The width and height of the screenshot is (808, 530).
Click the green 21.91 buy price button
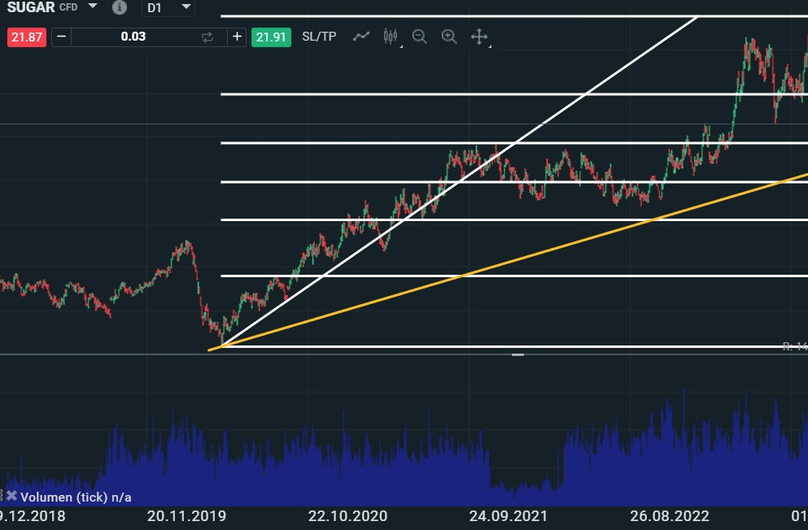[x=270, y=37]
